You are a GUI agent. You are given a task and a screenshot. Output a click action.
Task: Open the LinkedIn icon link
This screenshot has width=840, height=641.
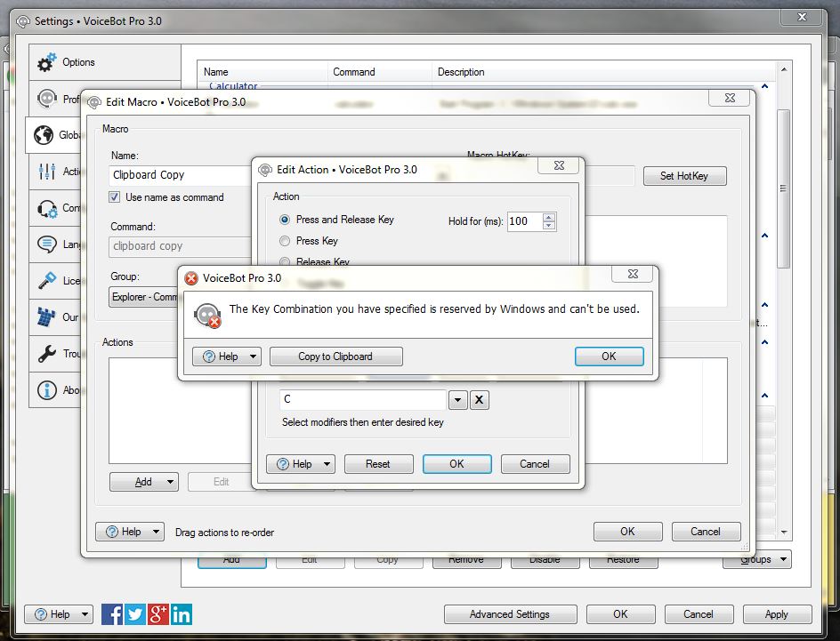coord(182,613)
